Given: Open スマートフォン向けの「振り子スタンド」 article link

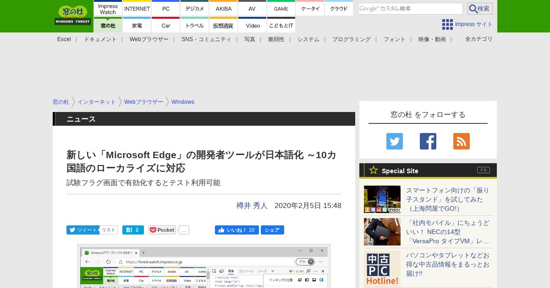Looking at the screenshot, I should pyautogui.click(x=448, y=199).
